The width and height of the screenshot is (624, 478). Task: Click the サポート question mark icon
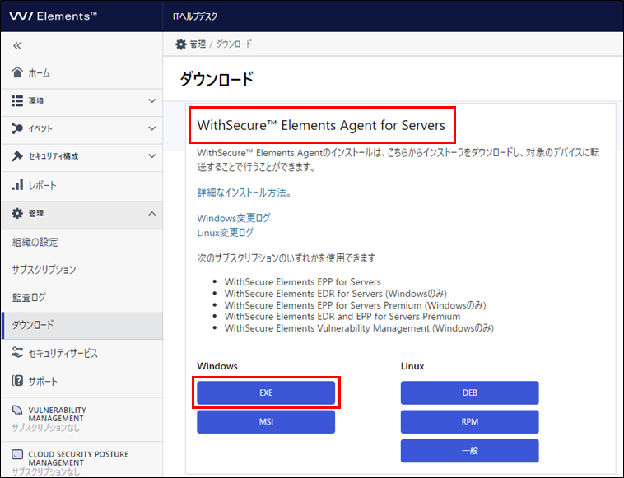coord(17,381)
